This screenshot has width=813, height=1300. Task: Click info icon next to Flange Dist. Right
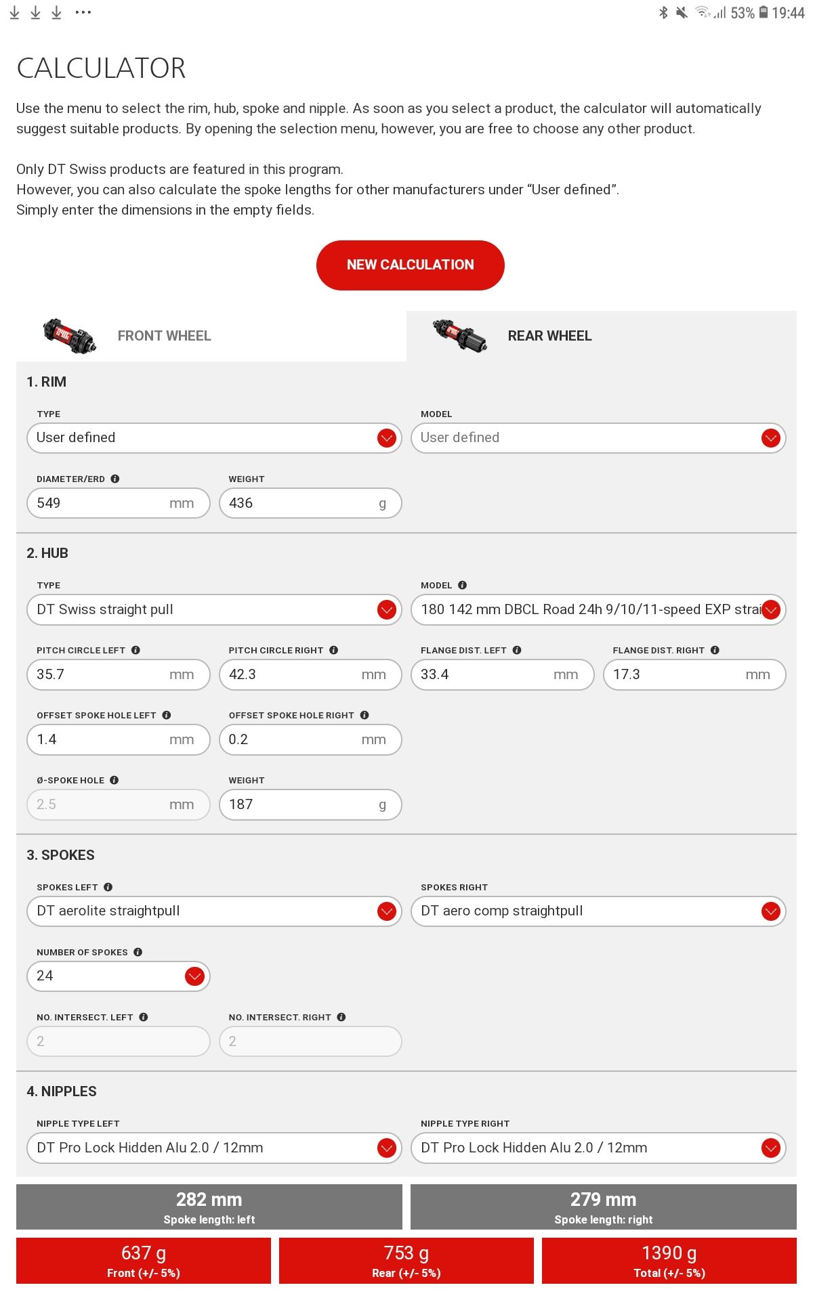pos(715,650)
